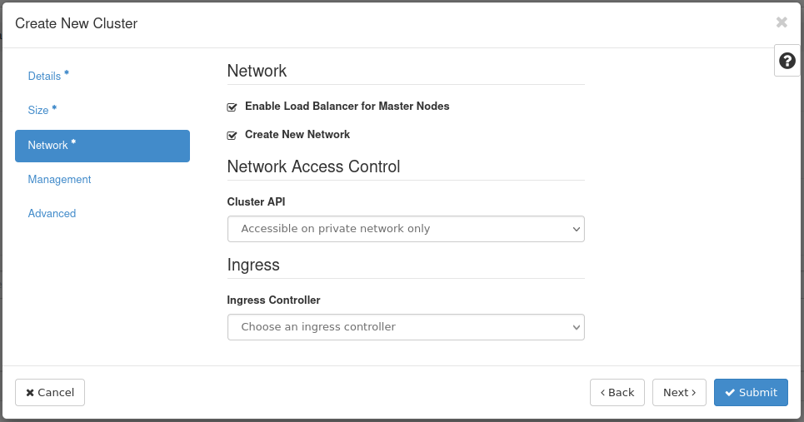Jump to the Advanced tab
Viewport: 804px width, 422px height.
coord(52,214)
